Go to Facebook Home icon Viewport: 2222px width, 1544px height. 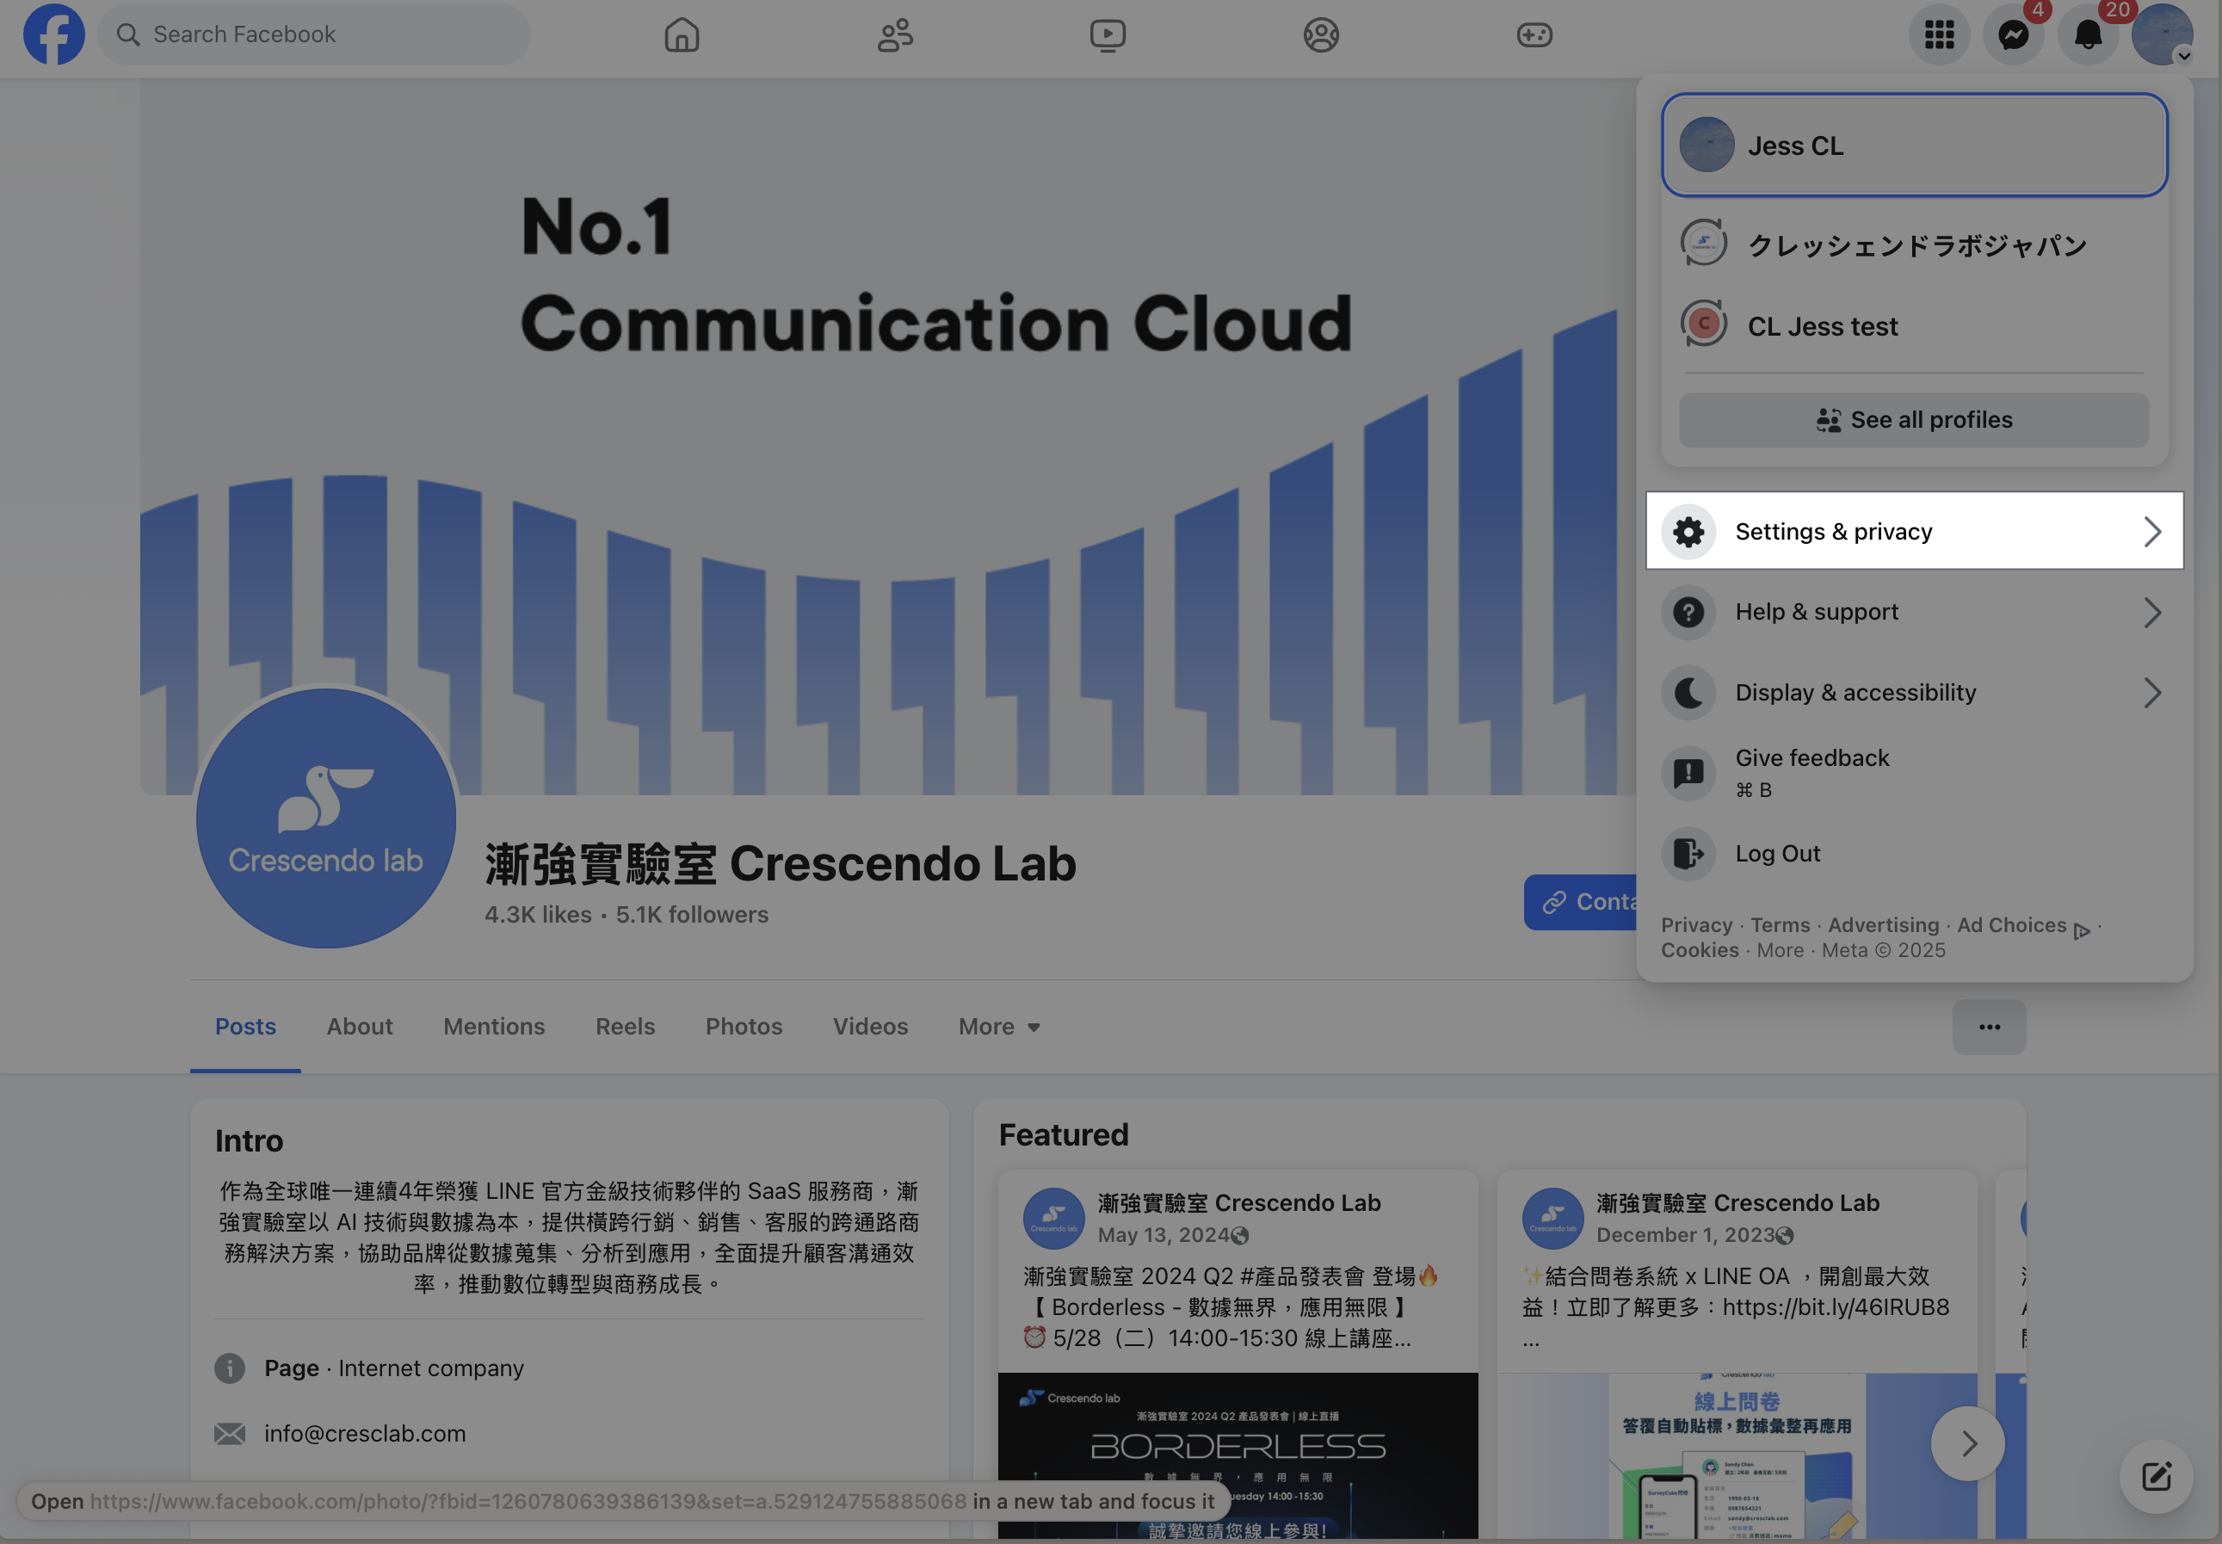[681, 34]
